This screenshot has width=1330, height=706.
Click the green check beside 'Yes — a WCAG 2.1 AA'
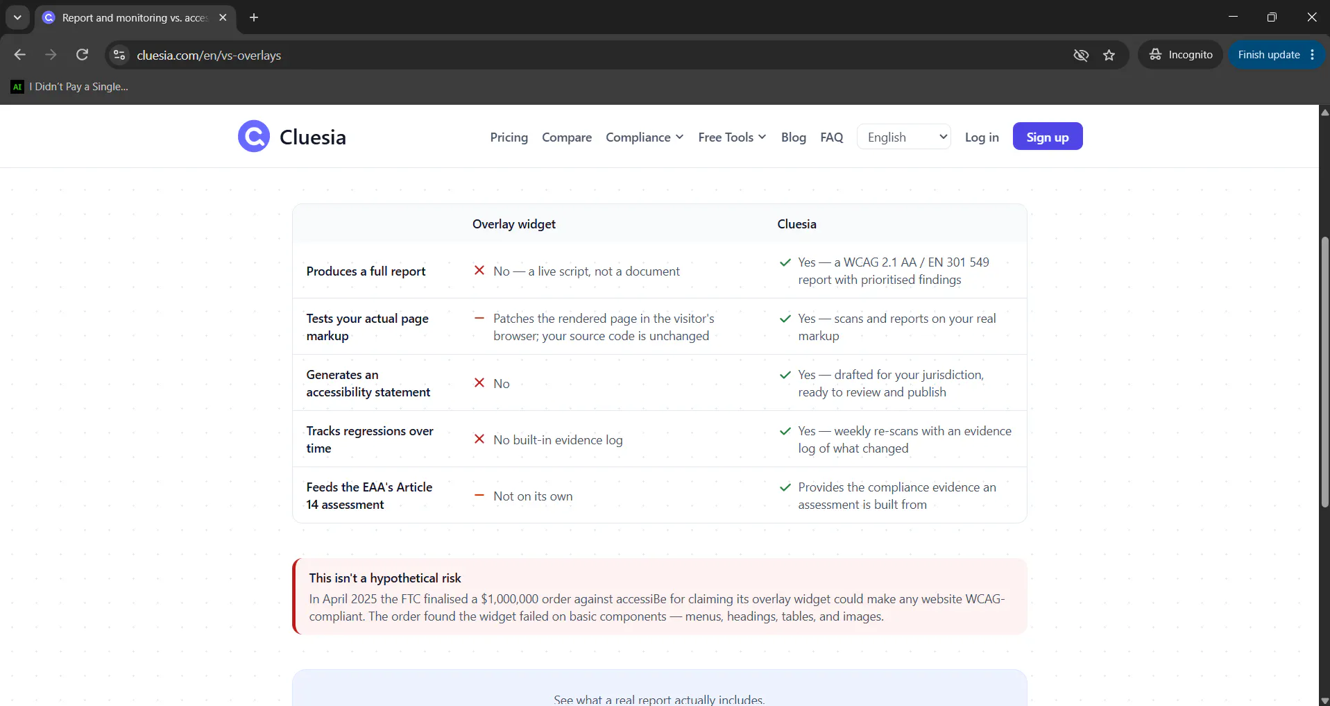click(x=785, y=262)
